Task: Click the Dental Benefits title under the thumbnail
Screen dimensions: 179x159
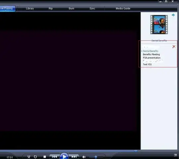Action: [159, 41]
